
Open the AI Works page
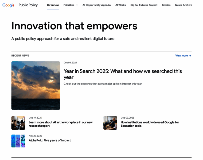pyautogui.click(x=120, y=5)
